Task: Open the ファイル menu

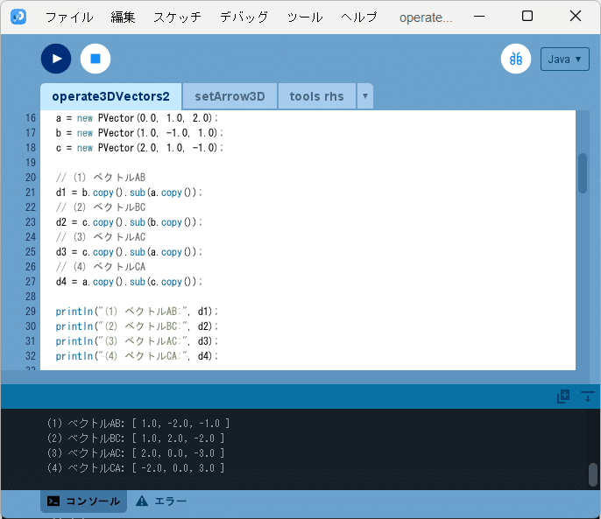Action: (69, 18)
